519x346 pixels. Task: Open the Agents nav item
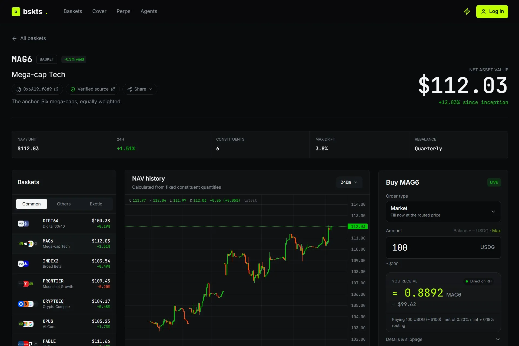pyautogui.click(x=149, y=11)
